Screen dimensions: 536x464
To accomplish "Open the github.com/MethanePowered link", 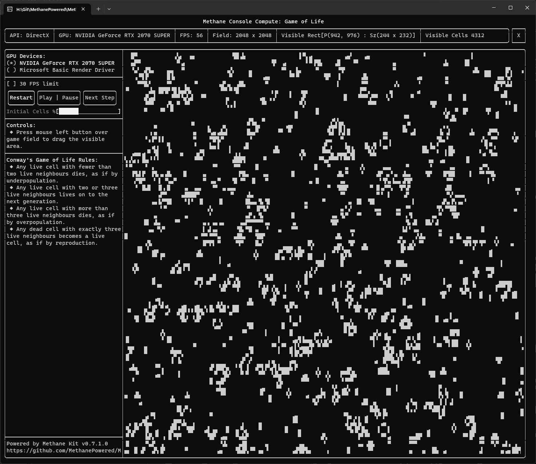I will [64, 451].
